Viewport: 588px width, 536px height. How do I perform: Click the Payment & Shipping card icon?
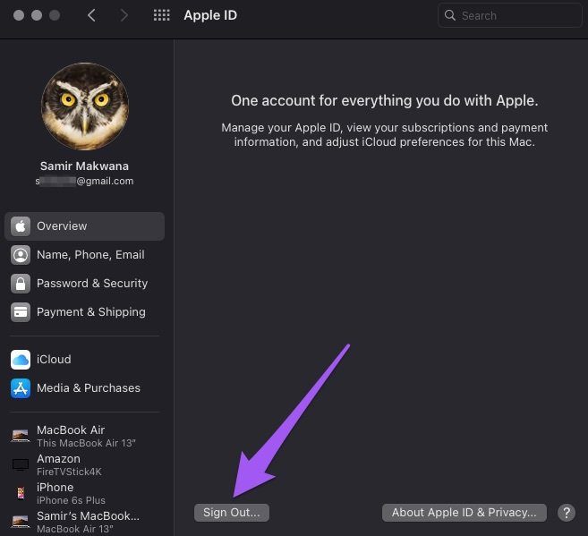tap(21, 312)
